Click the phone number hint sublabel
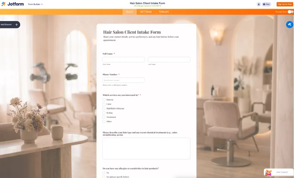Viewport: 294px width, 178px height. pos(115,85)
